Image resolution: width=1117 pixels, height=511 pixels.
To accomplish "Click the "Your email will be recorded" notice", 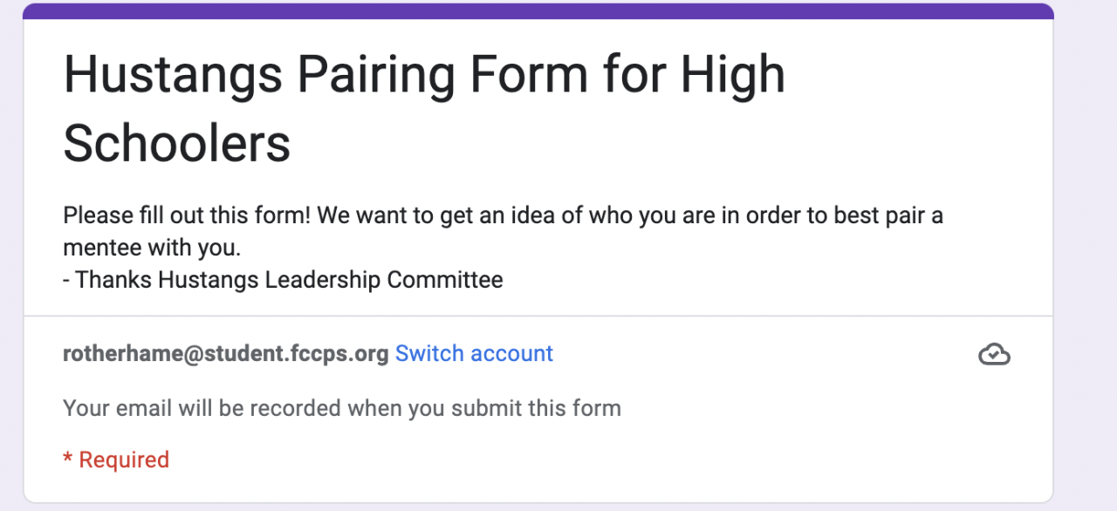I will point(341,407).
